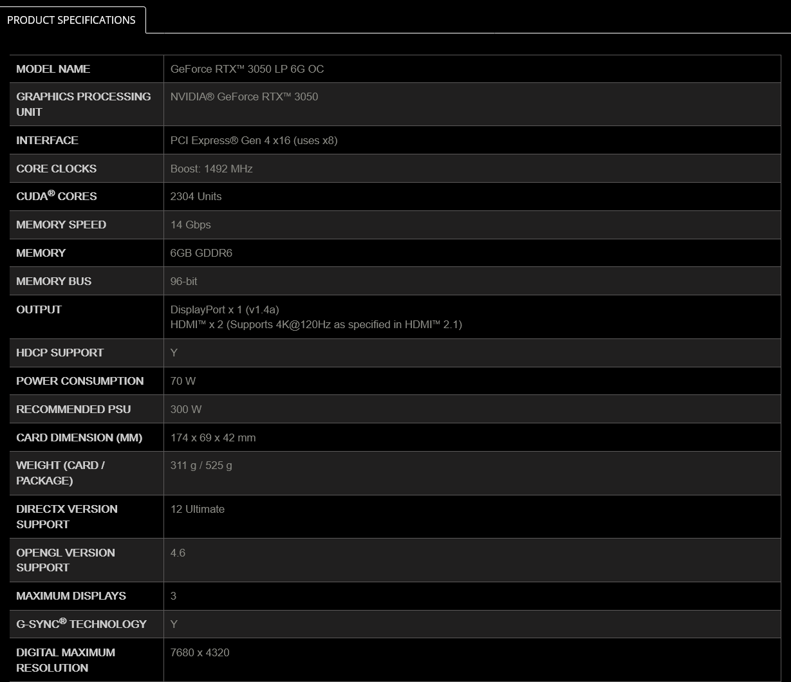This screenshot has height=682, width=791.
Task: Click the Model Name row label
Action: click(53, 69)
